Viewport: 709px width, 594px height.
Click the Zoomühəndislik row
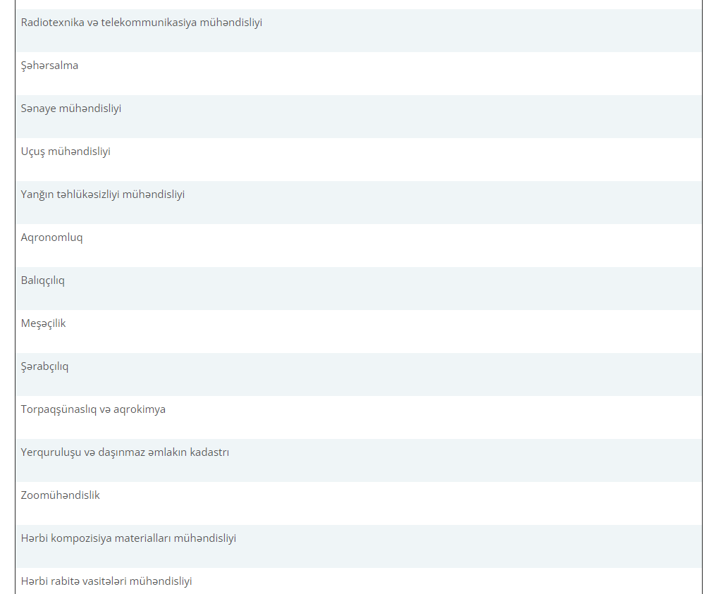coord(61,495)
